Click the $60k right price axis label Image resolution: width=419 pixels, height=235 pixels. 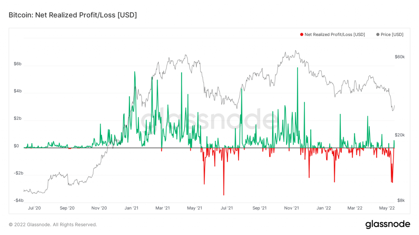399,57
